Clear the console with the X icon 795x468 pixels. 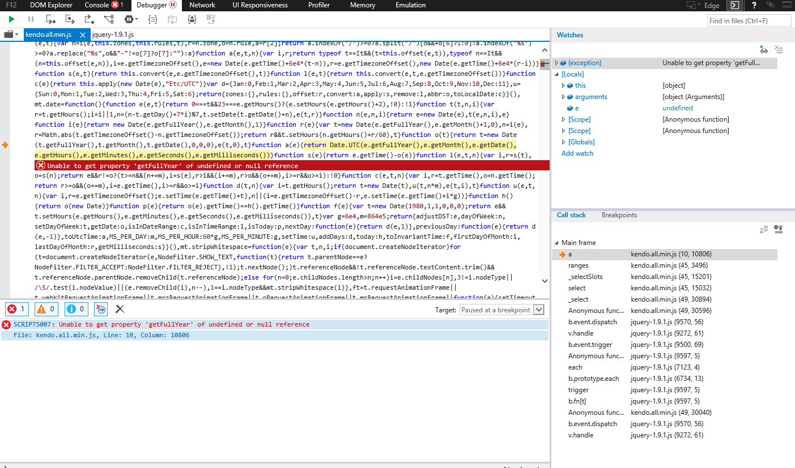(x=120, y=309)
